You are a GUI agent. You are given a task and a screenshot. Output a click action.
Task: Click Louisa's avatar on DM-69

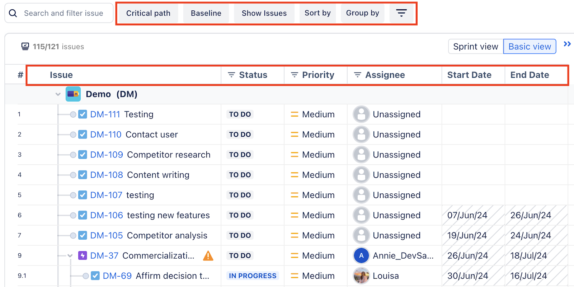pos(361,276)
